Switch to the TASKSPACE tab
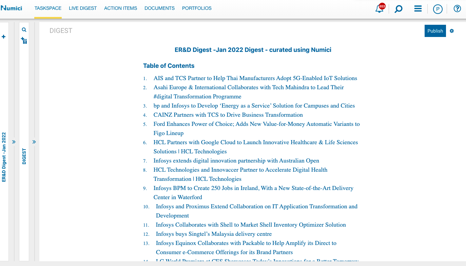This screenshot has width=466, height=266. coord(48,8)
